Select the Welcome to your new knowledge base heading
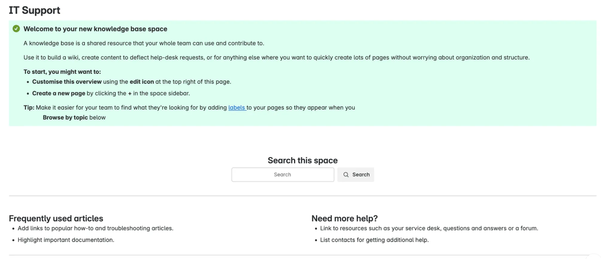Image resolution: width=601 pixels, height=259 pixels. 95,29
